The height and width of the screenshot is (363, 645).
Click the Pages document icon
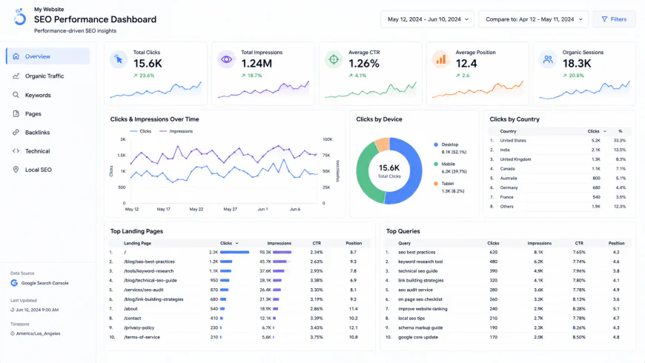pos(16,113)
